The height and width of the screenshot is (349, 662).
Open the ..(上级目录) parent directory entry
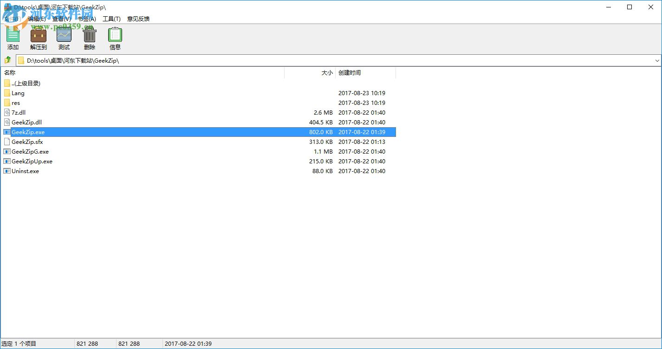coord(26,83)
